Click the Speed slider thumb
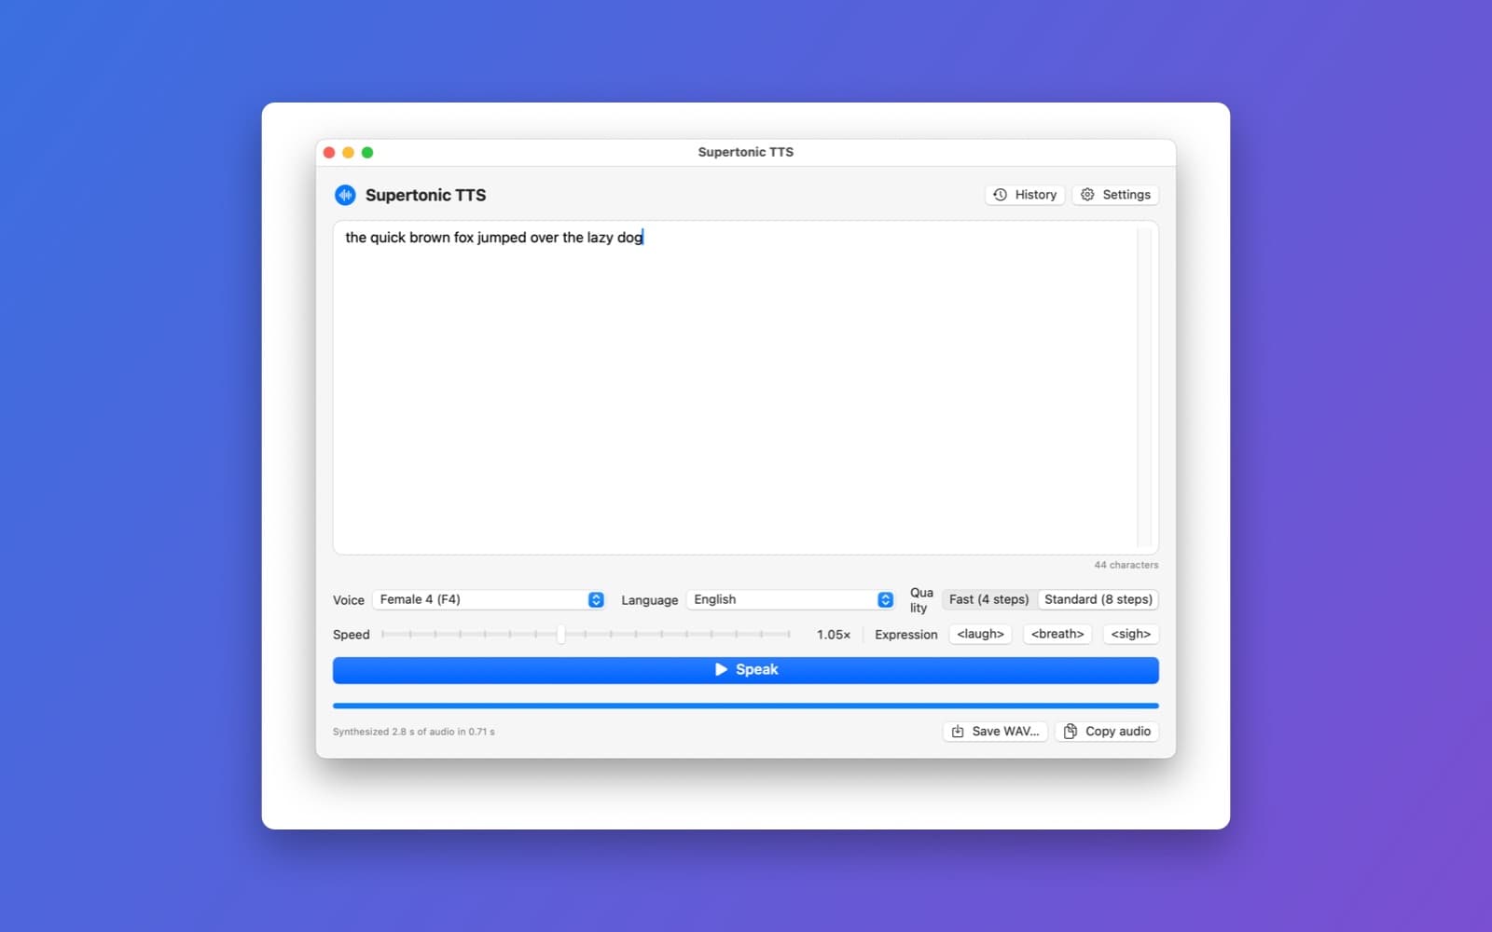 tap(560, 635)
